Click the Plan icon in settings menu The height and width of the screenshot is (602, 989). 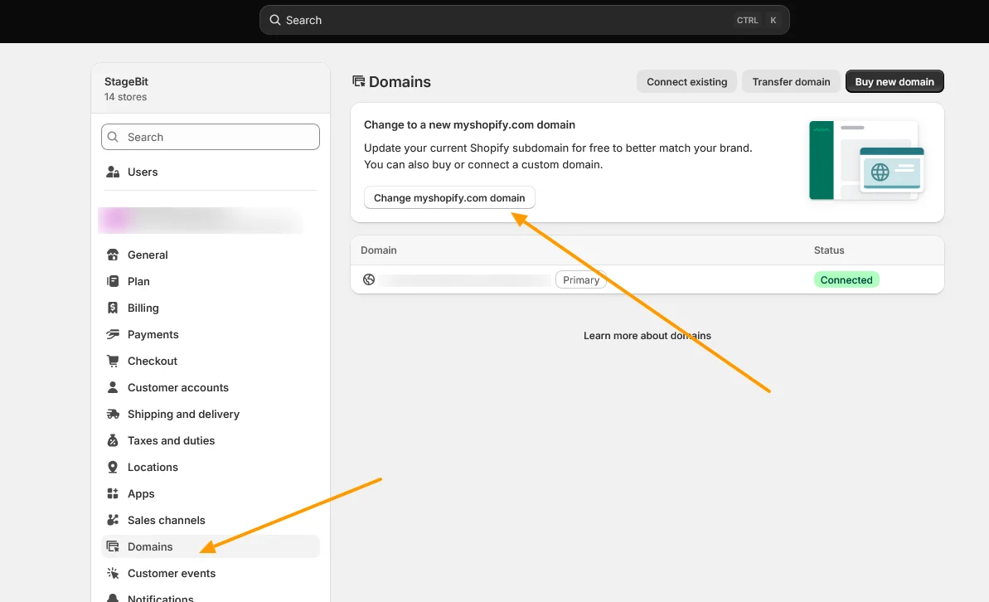click(x=113, y=281)
